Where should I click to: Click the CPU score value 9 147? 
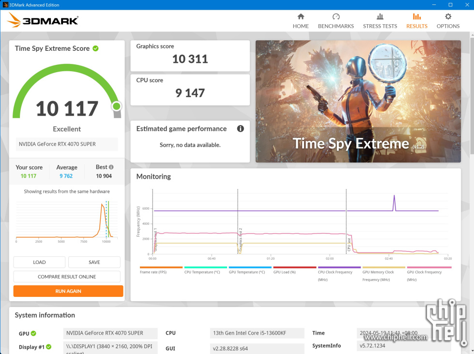click(190, 93)
